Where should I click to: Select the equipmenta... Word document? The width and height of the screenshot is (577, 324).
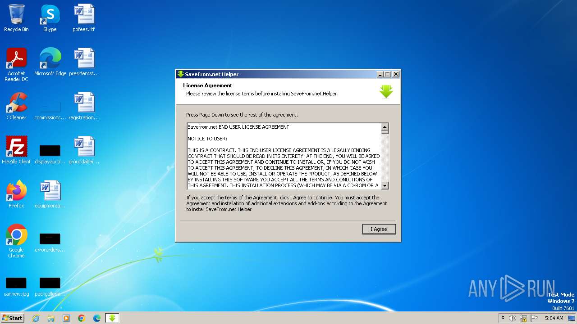pos(50,194)
